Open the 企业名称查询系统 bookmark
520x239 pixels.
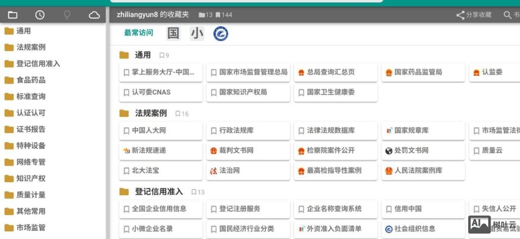tap(336, 209)
